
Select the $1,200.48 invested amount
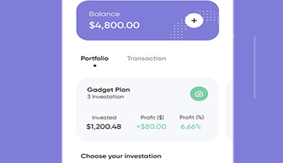tap(104, 127)
